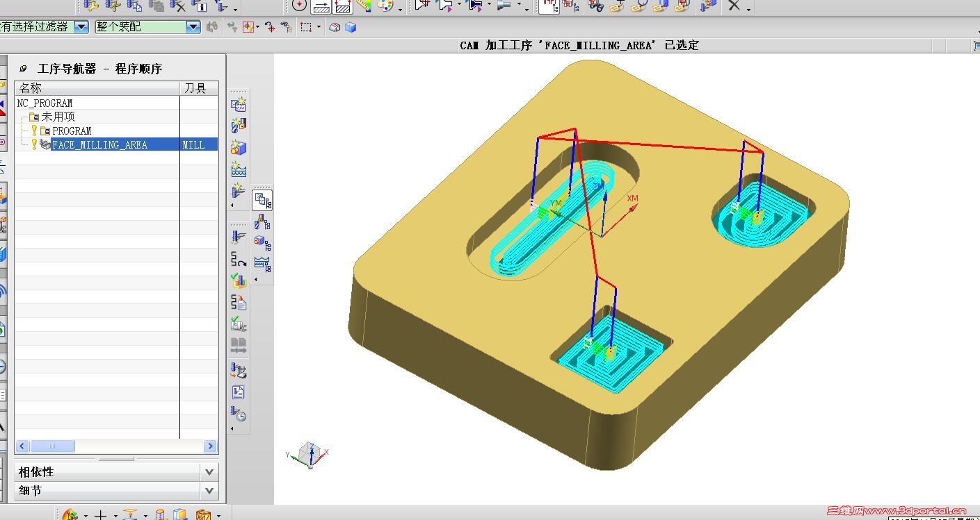This screenshot has height=520, width=980.
Task: Click the Post Process icon
Action: point(239,370)
